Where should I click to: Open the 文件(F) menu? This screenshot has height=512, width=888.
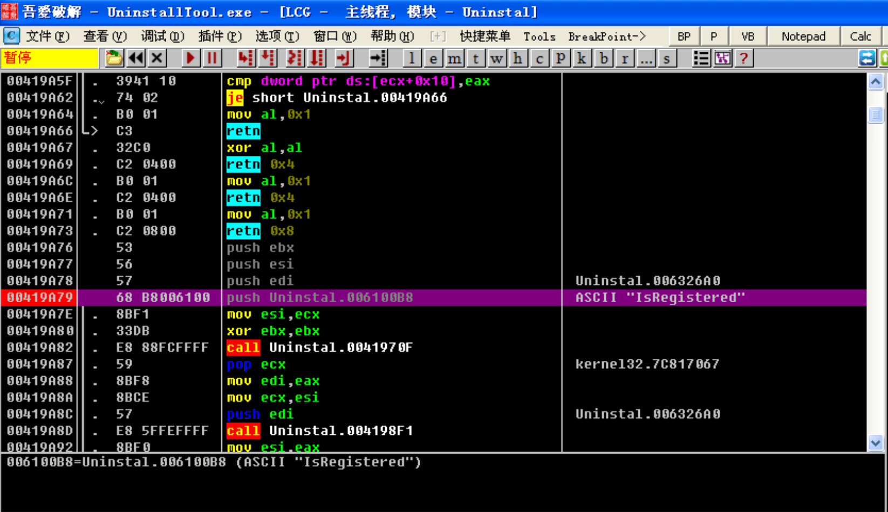point(47,36)
